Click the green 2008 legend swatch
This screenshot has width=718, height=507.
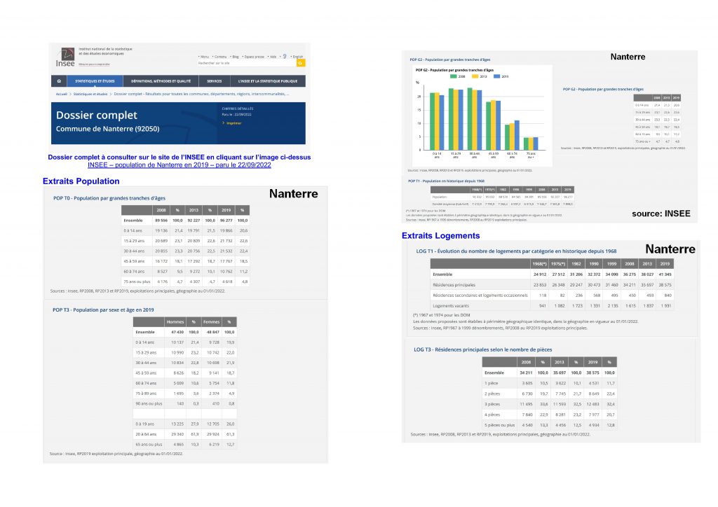click(x=455, y=76)
